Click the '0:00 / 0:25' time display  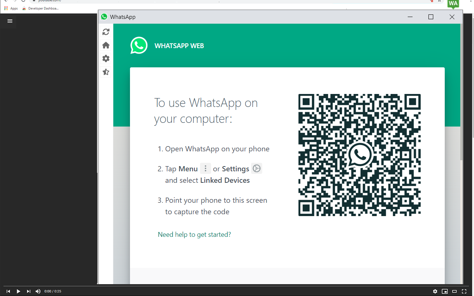click(x=53, y=292)
